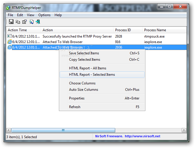
Task: Click process ID 916 cell
Action: 118,42
